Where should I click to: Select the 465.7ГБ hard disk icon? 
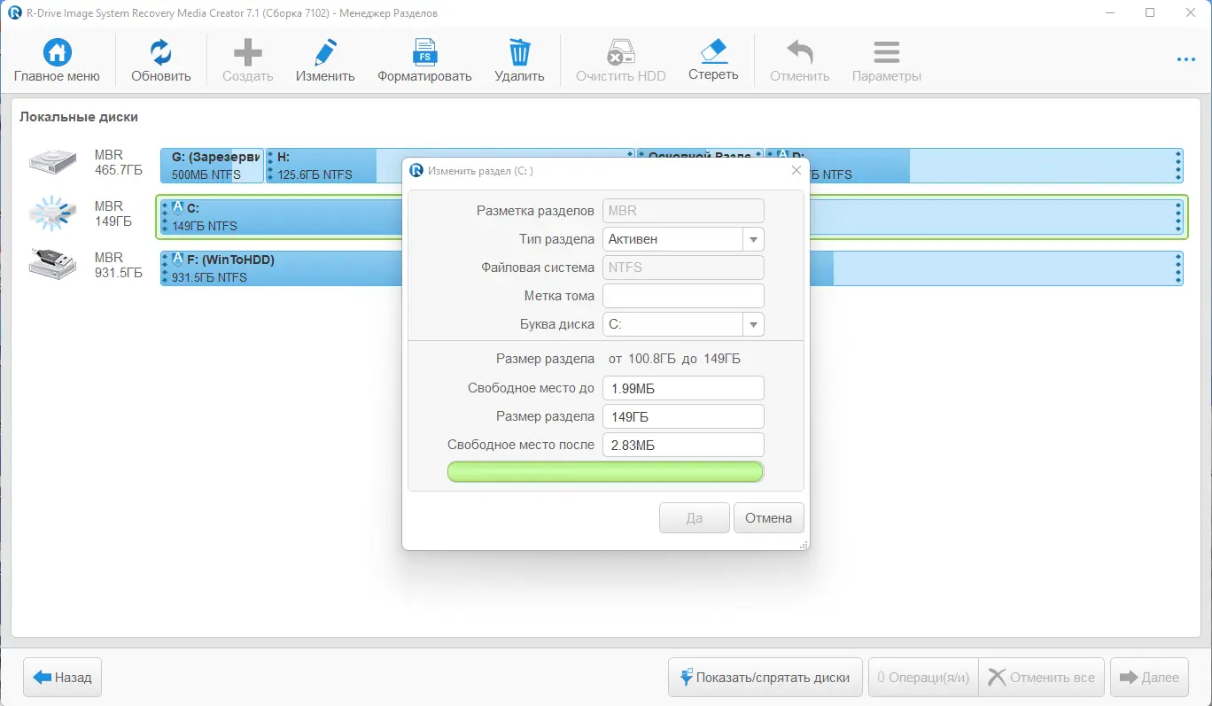pyautogui.click(x=53, y=160)
